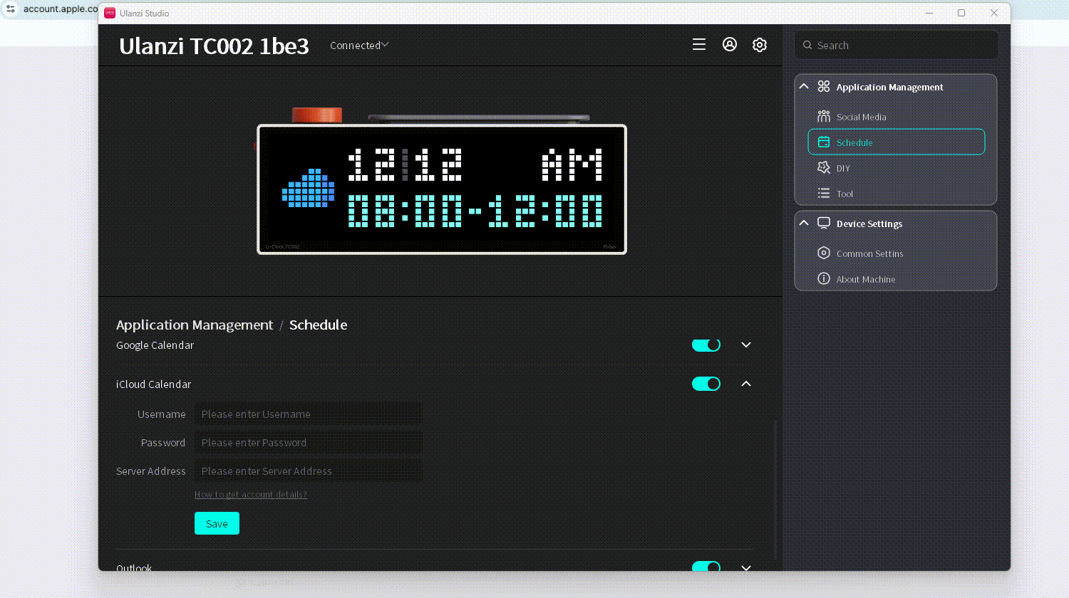Image resolution: width=1069 pixels, height=598 pixels.
Task: Open the hamburger menu icon
Action: pyautogui.click(x=699, y=45)
